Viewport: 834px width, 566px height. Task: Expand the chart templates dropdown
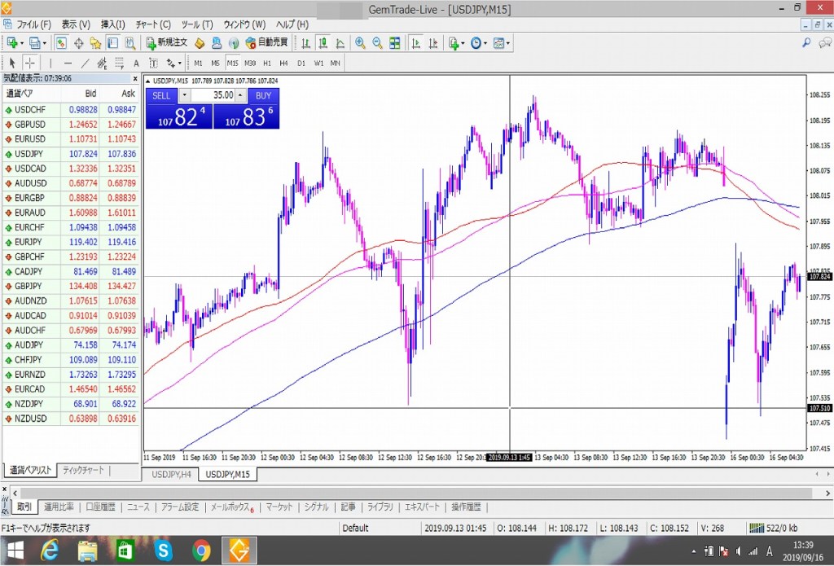509,43
